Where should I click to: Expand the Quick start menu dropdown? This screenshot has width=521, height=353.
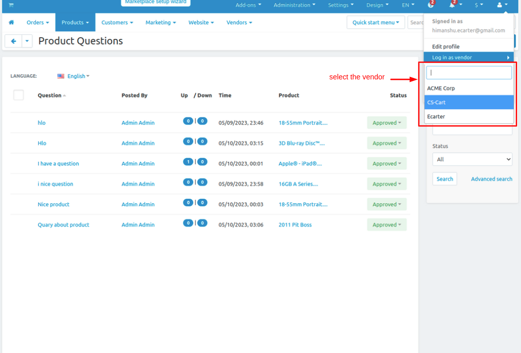375,22
